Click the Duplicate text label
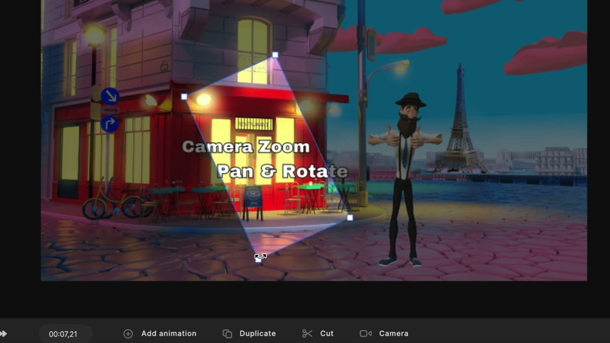This screenshot has width=610, height=343. tap(257, 333)
